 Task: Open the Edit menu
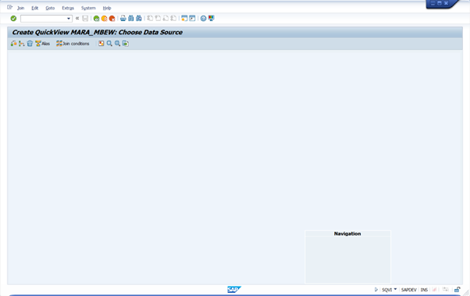35,8
